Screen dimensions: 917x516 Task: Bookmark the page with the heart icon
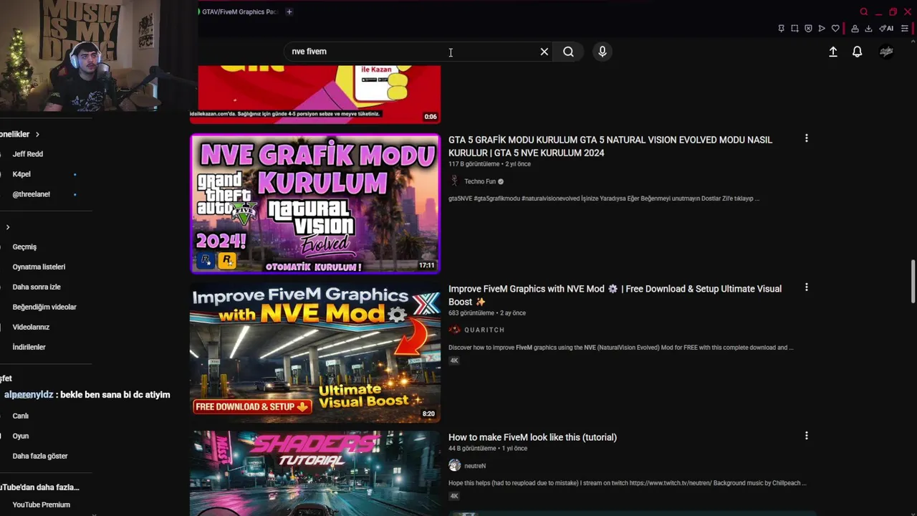pos(835,29)
